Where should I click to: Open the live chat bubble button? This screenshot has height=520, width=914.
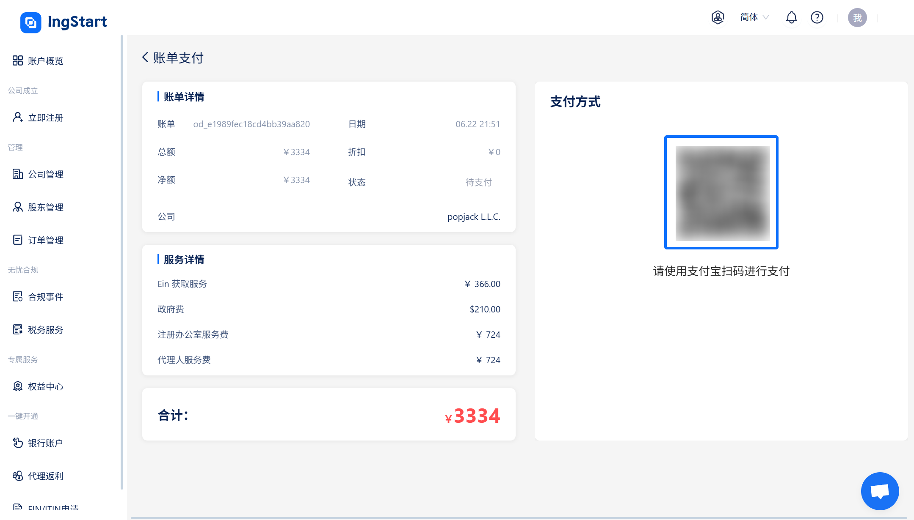pyautogui.click(x=880, y=491)
